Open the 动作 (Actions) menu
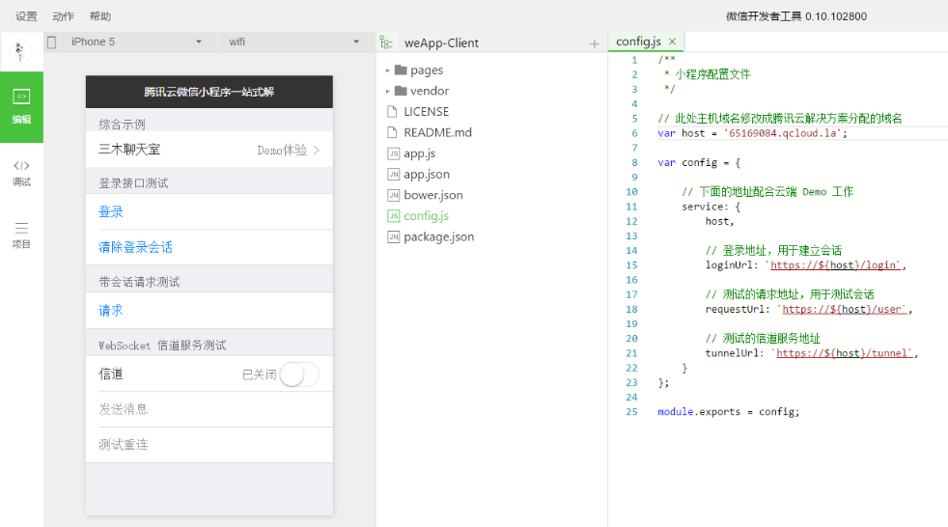This screenshot has width=948, height=527. 63,16
